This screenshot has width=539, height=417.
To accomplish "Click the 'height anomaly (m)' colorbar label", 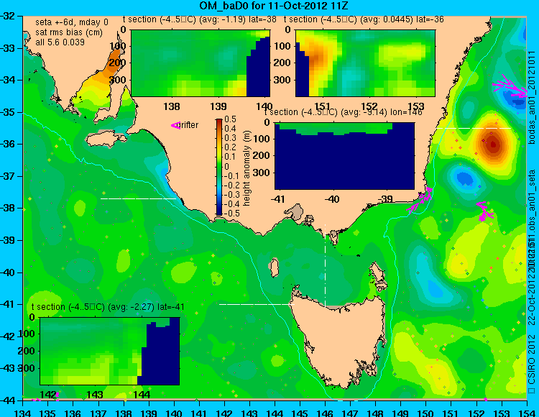I will tap(247, 168).
